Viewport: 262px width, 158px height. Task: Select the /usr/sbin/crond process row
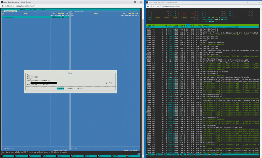(x=202, y=143)
